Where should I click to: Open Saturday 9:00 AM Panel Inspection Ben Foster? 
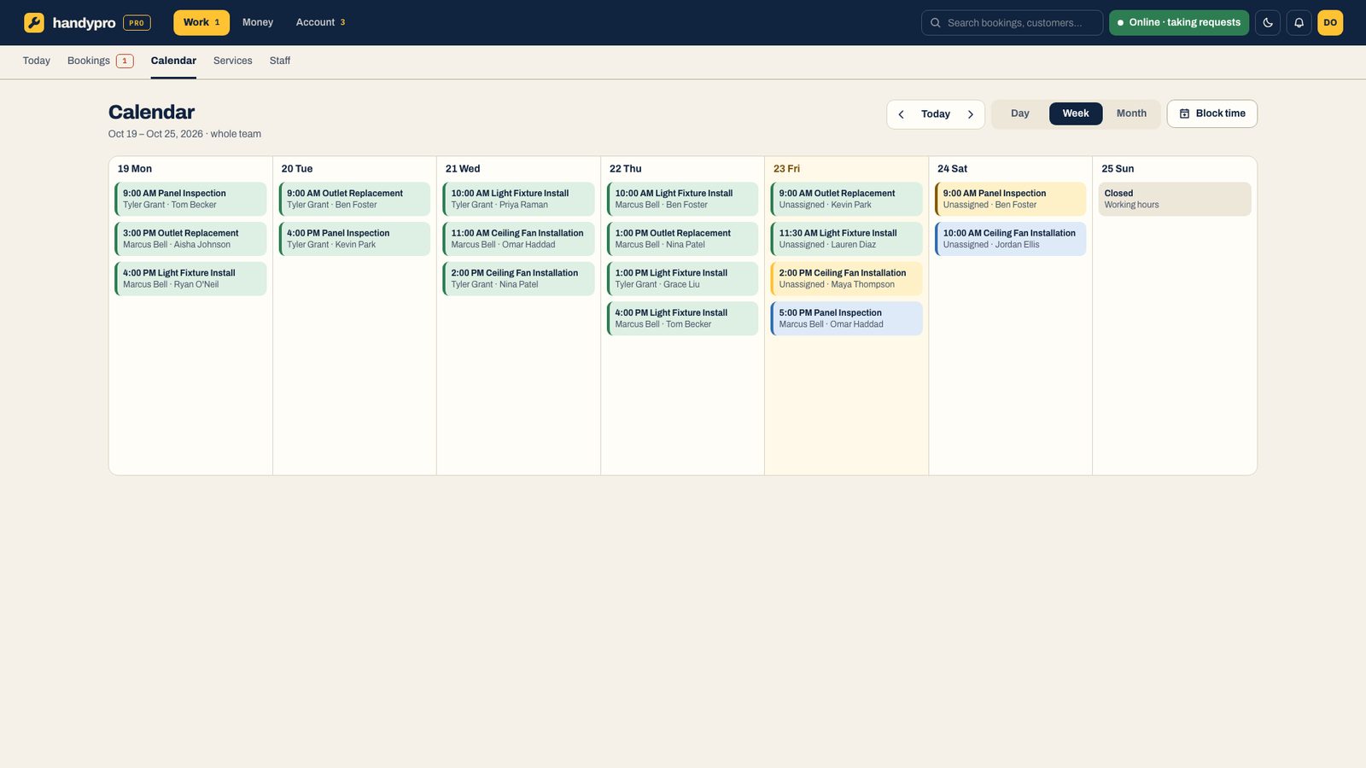[1010, 199]
